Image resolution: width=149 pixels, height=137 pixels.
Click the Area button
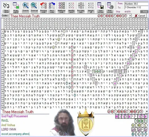click(145, 12)
